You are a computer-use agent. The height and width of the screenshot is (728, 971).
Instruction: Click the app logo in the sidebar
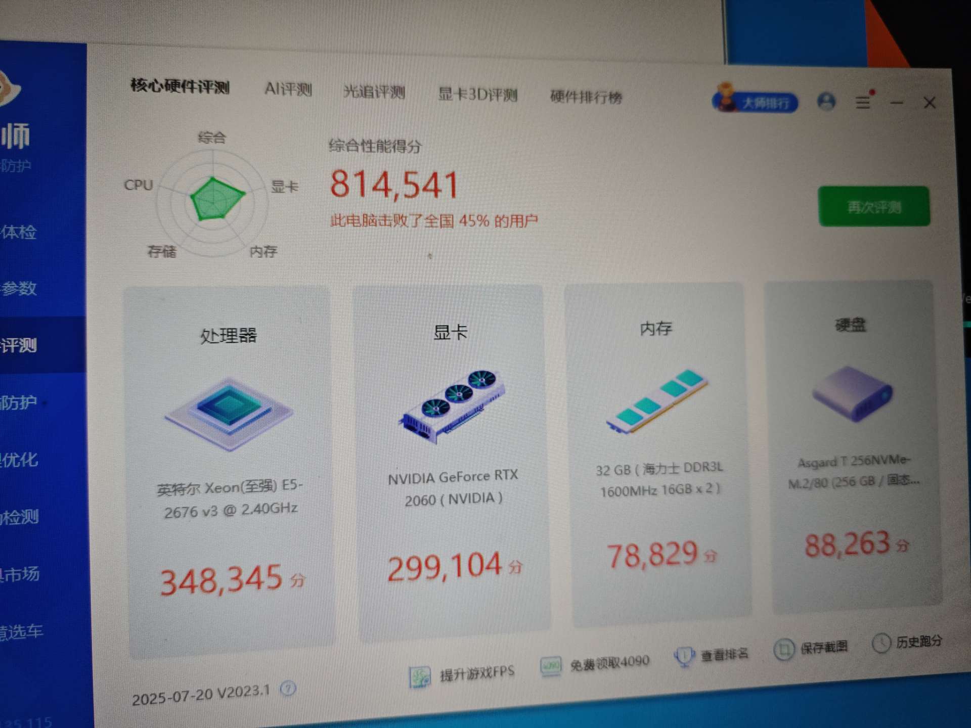[9, 88]
